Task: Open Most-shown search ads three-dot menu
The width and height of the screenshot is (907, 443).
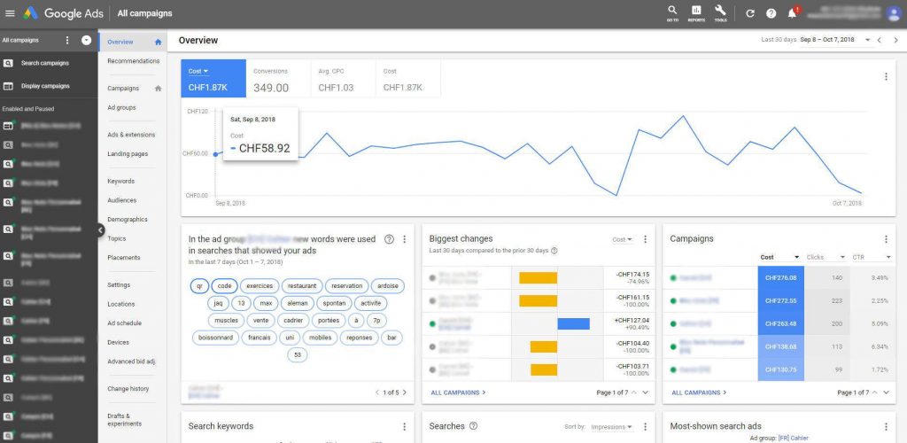Action: click(x=886, y=427)
